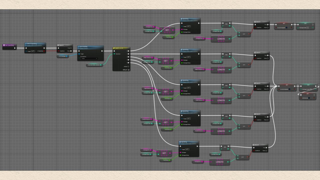Select the TXT Dialogue variable node
320x180 pixels.
click(62, 56)
